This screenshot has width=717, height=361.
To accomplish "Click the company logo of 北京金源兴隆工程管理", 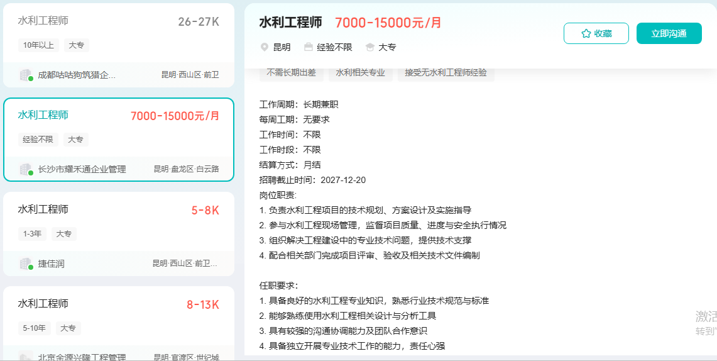I will pyautogui.click(x=26, y=357).
